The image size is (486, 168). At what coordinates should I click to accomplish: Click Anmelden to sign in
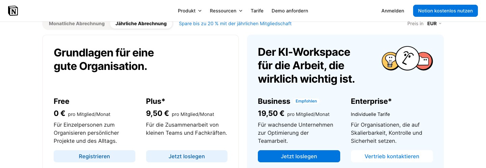pos(393,11)
